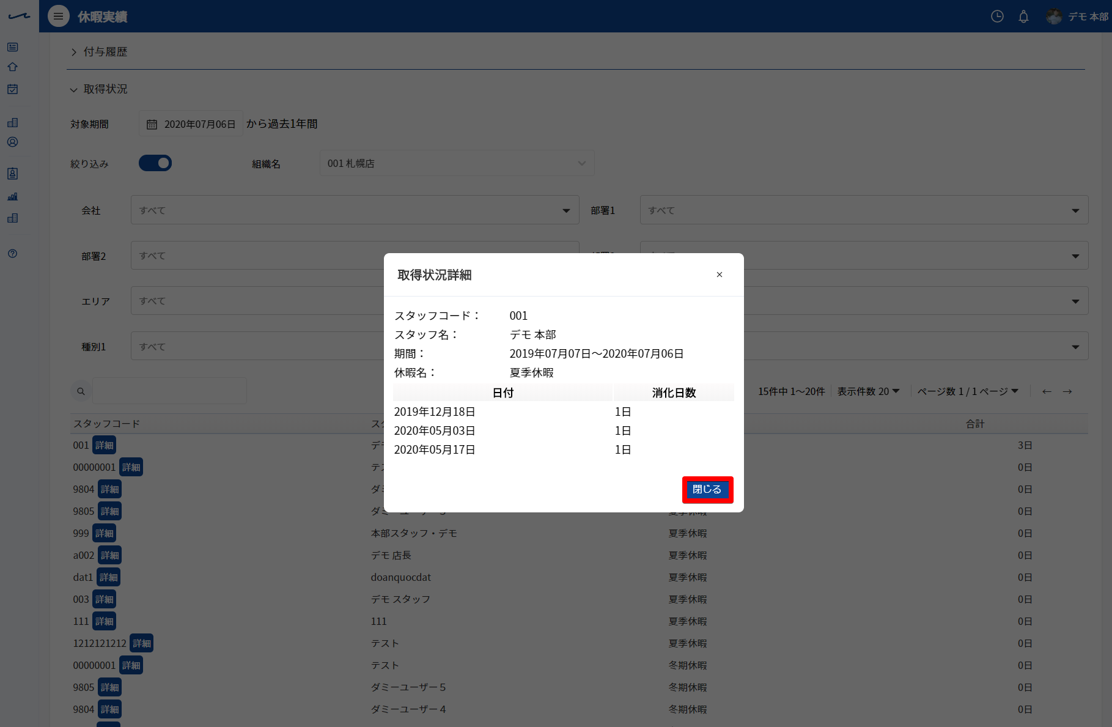Open the sidebar news list icon

point(12,47)
